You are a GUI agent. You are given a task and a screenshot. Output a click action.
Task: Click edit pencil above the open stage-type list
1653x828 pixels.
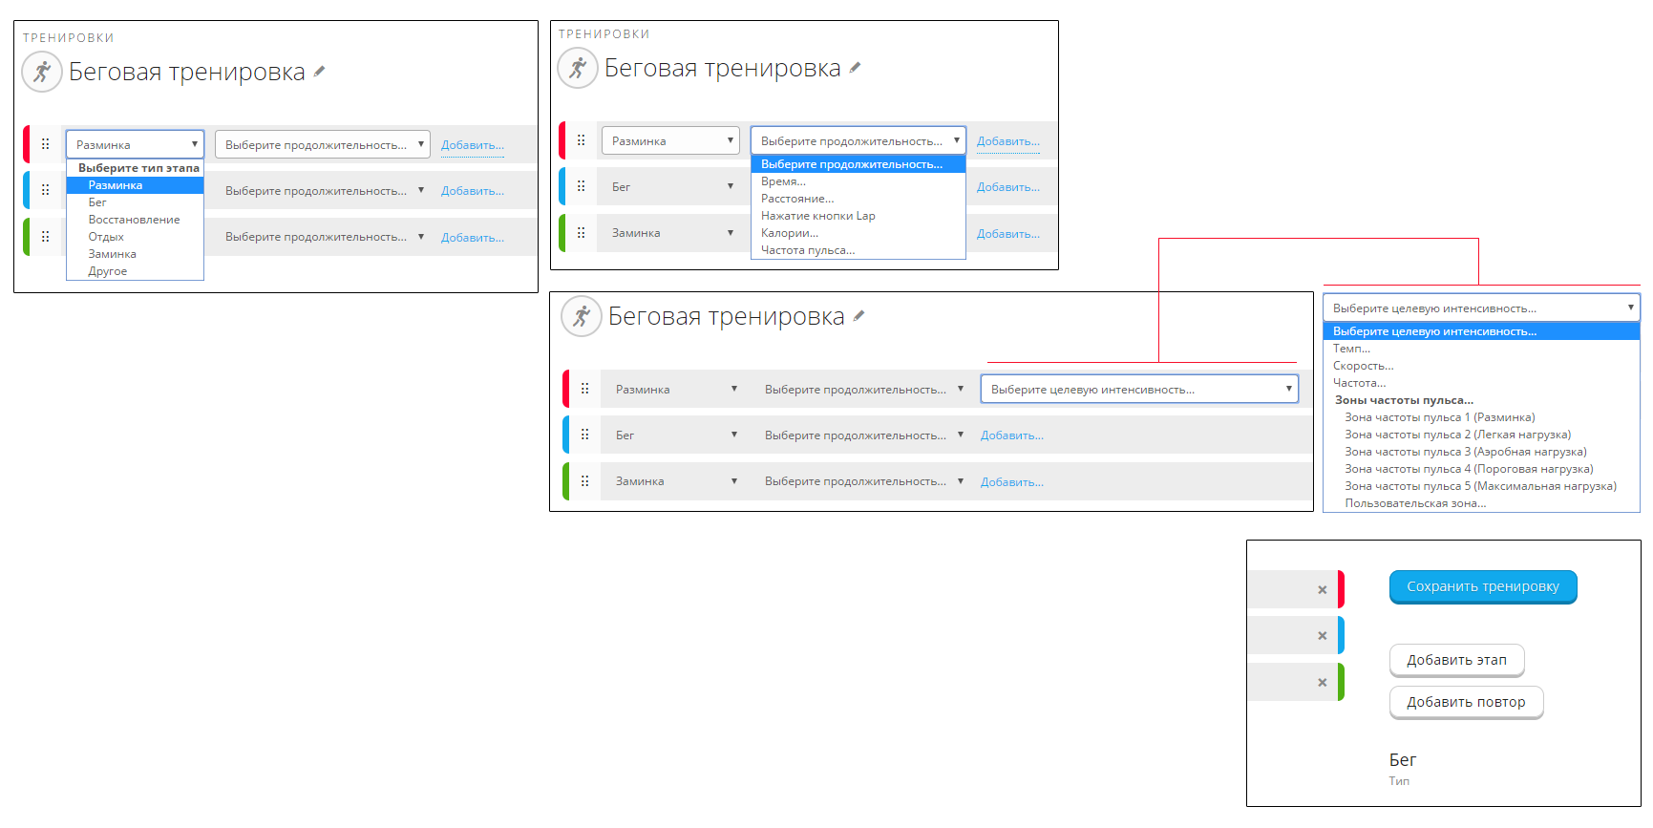pyautogui.click(x=319, y=72)
